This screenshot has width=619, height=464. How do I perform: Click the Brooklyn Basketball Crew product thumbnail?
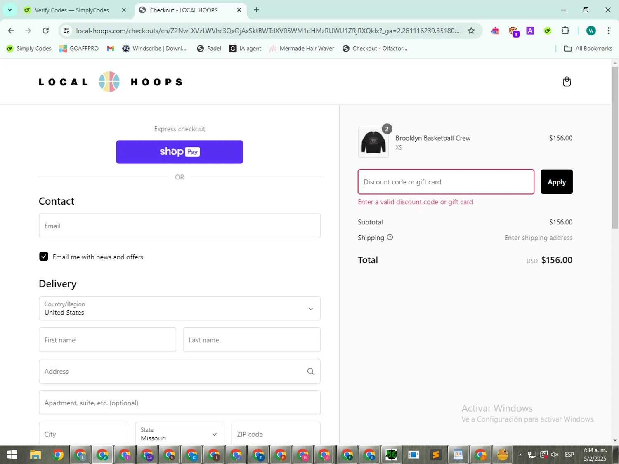(373, 142)
